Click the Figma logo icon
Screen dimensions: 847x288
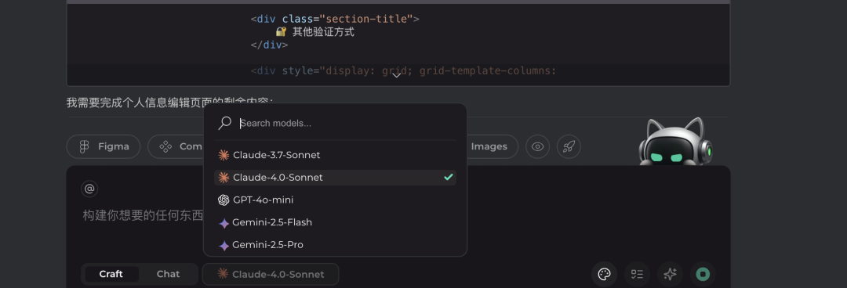point(84,146)
